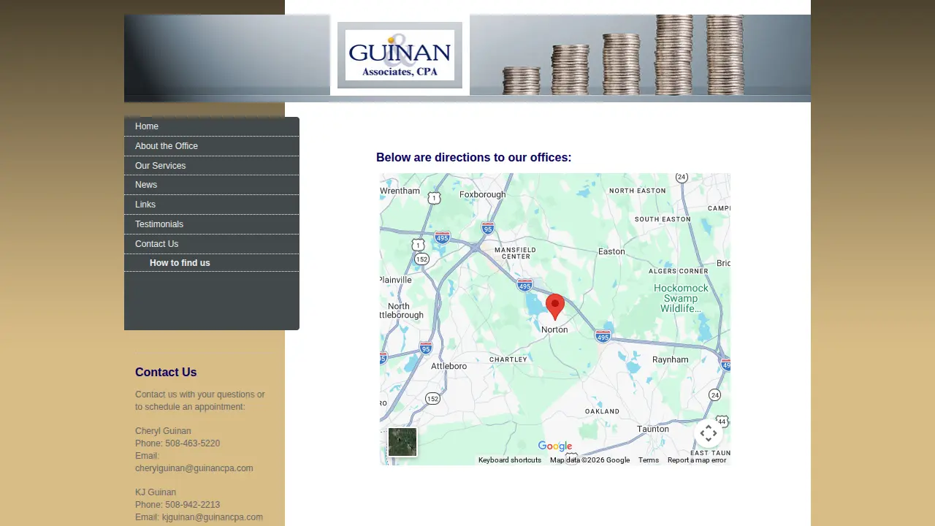
Task: Click Report a map error link
Action: click(x=697, y=460)
